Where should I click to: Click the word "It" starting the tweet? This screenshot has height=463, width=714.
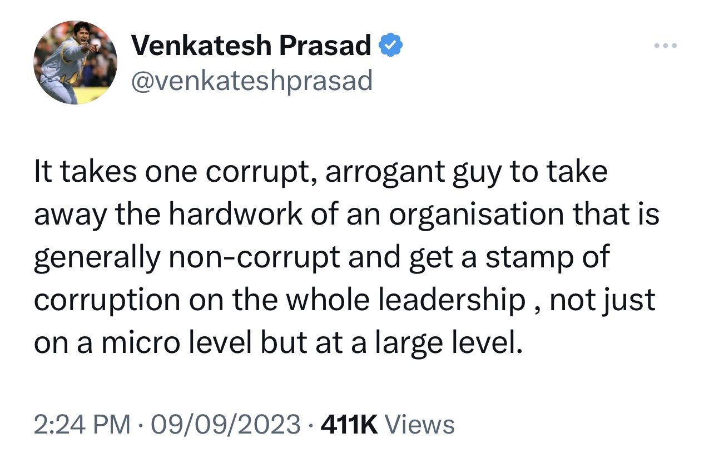(43, 173)
